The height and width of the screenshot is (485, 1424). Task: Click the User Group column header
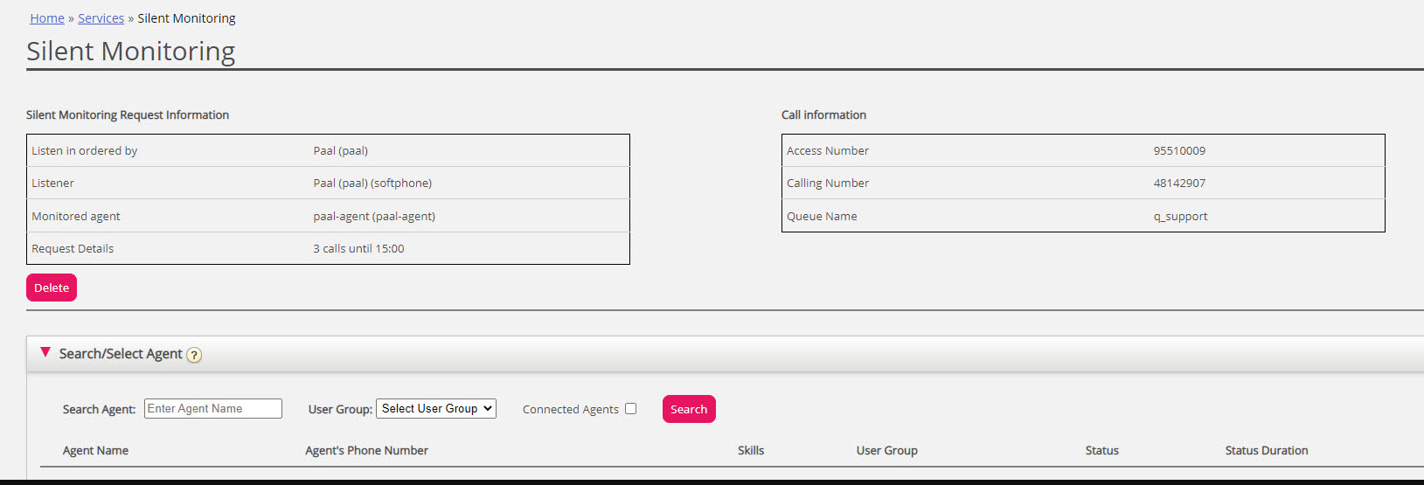coord(886,450)
